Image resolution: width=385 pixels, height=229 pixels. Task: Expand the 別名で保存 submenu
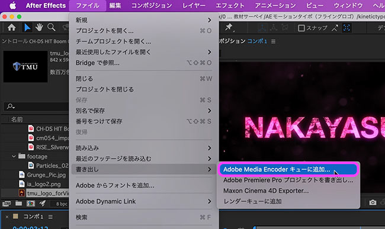pyautogui.click(x=144, y=111)
